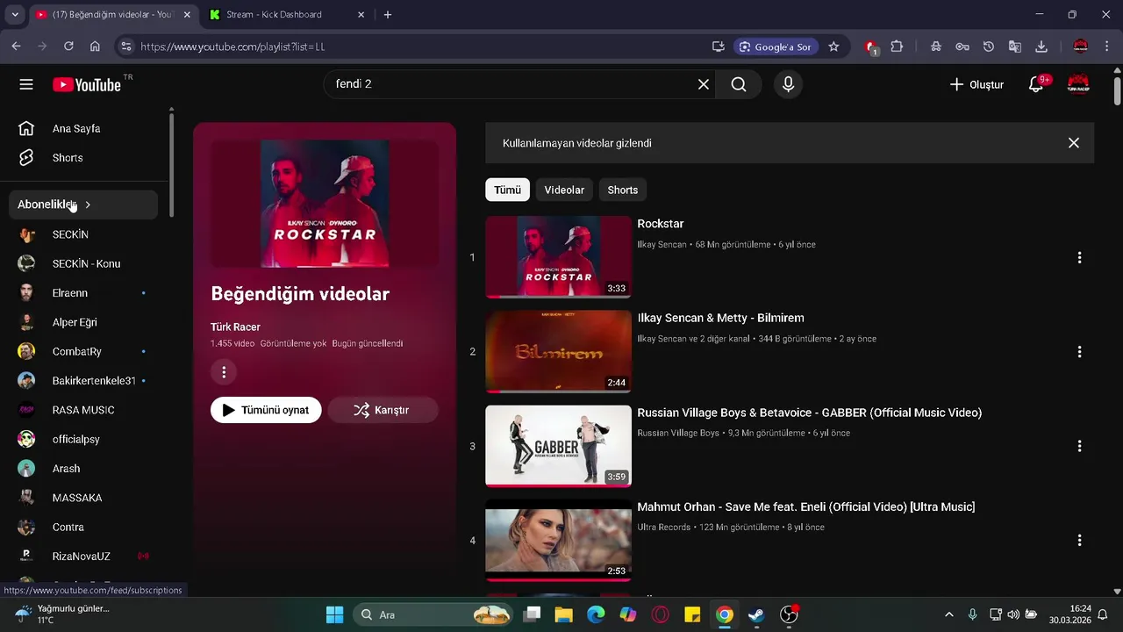The height and width of the screenshot is (632, 1123).
Task: Open the Türk Racer account avatar menu
Action: click(1078, 84)
